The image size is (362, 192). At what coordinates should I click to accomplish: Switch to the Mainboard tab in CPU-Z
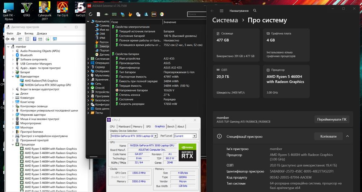point(125,127)
